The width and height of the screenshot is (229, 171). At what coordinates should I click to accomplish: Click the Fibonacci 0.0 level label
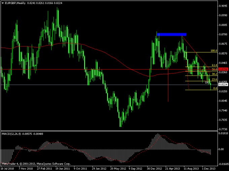coord(215,88)
